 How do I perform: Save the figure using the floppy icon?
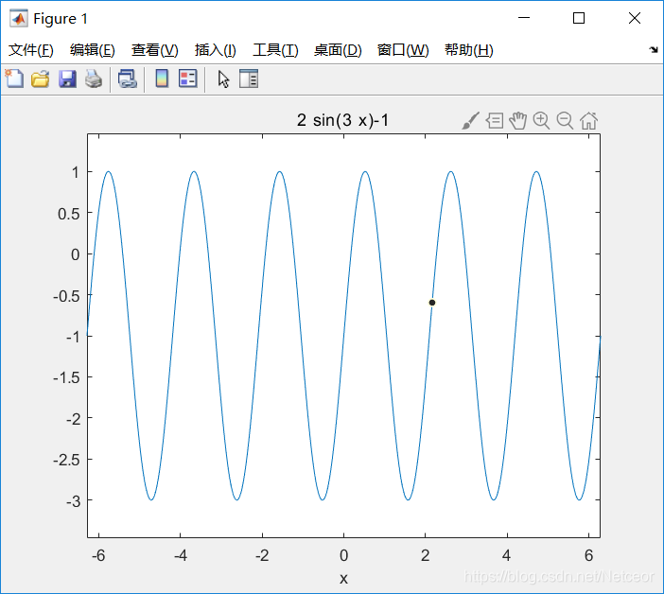click(67, 79)
